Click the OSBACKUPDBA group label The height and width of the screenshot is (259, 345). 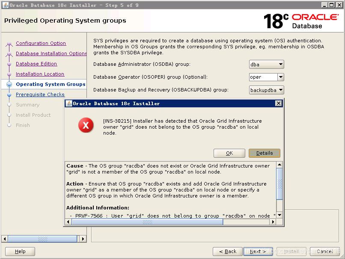161,90
